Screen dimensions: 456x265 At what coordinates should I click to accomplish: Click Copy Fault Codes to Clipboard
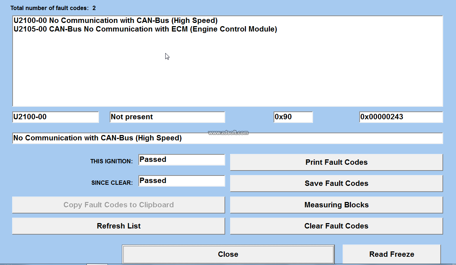(x=119, y=205)
